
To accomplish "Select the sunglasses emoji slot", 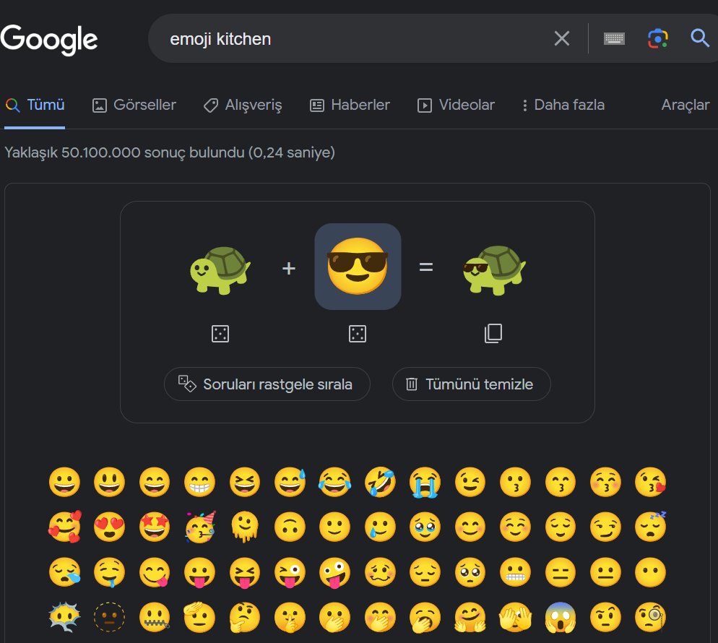I will pos(358,267).
